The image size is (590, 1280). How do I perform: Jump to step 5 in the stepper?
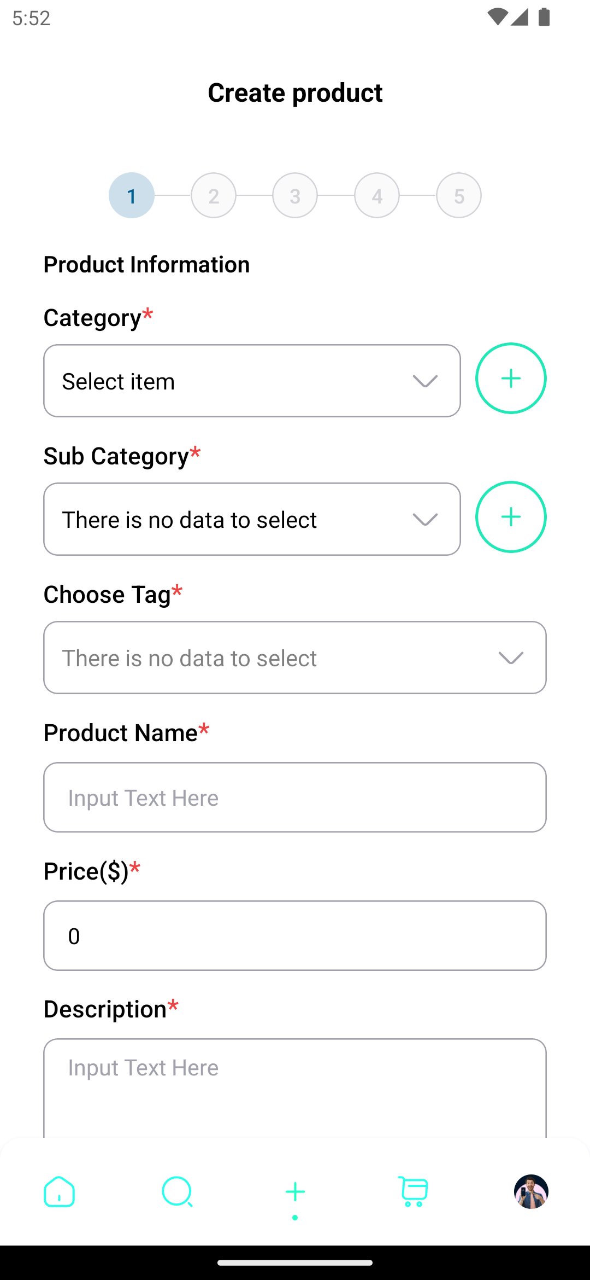(459, 196)
